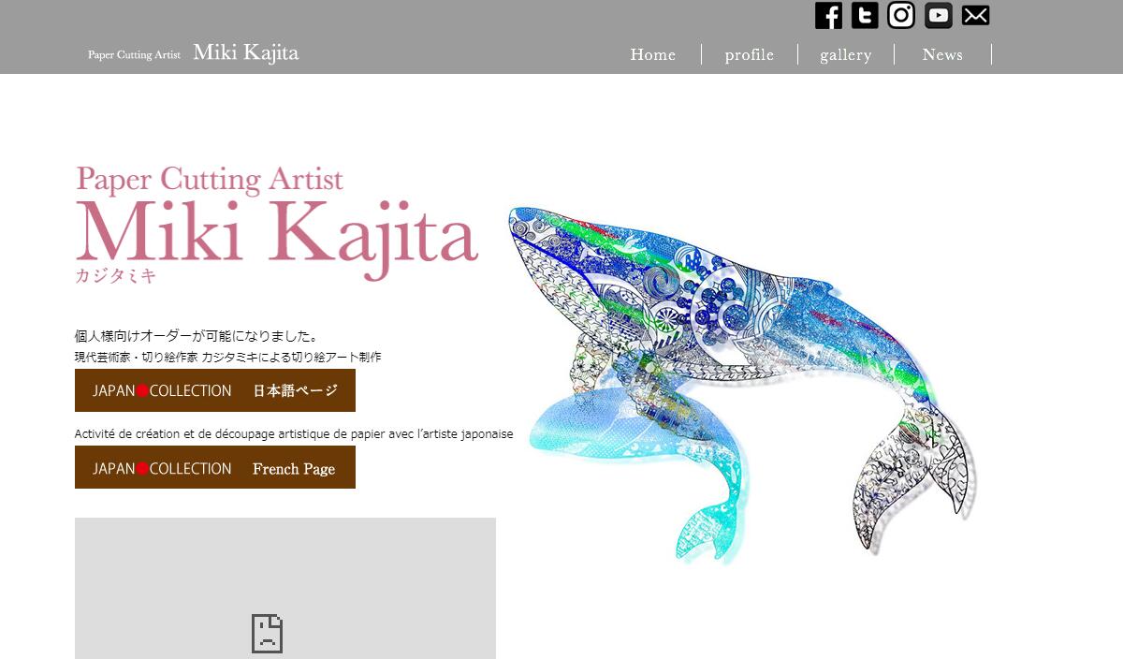Open Japan Collection French Page banner

pos(215,467)
